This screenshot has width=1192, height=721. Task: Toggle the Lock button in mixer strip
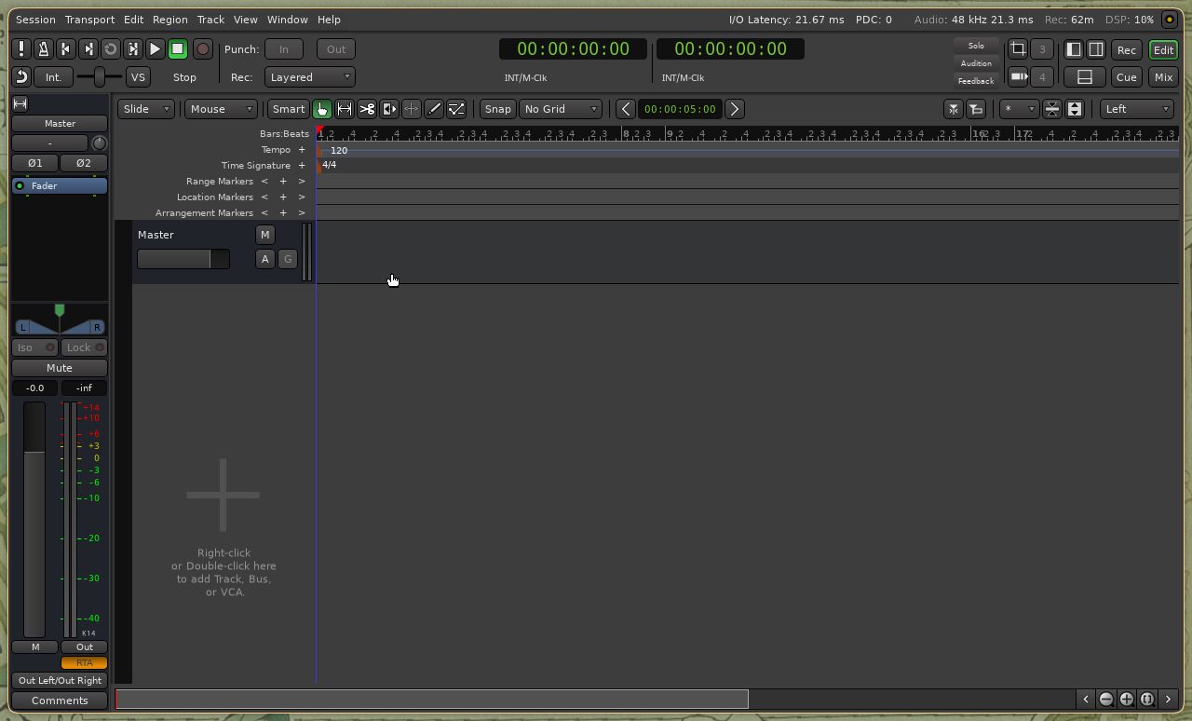pyautogui.click(x=85, y=347)
